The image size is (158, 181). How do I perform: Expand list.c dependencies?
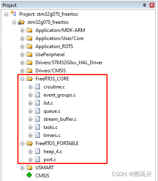pos(30,103)
